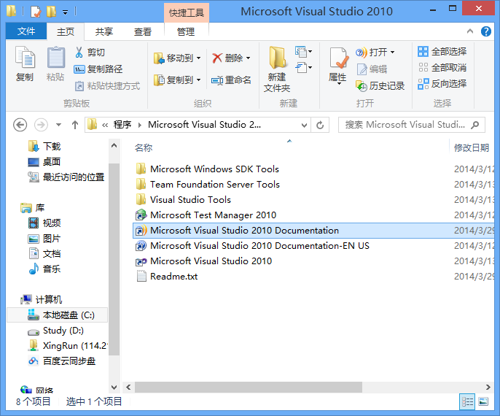Open Recent places (最近访问的位置)
The image size is (500, 416).
(x=66, y=177)
